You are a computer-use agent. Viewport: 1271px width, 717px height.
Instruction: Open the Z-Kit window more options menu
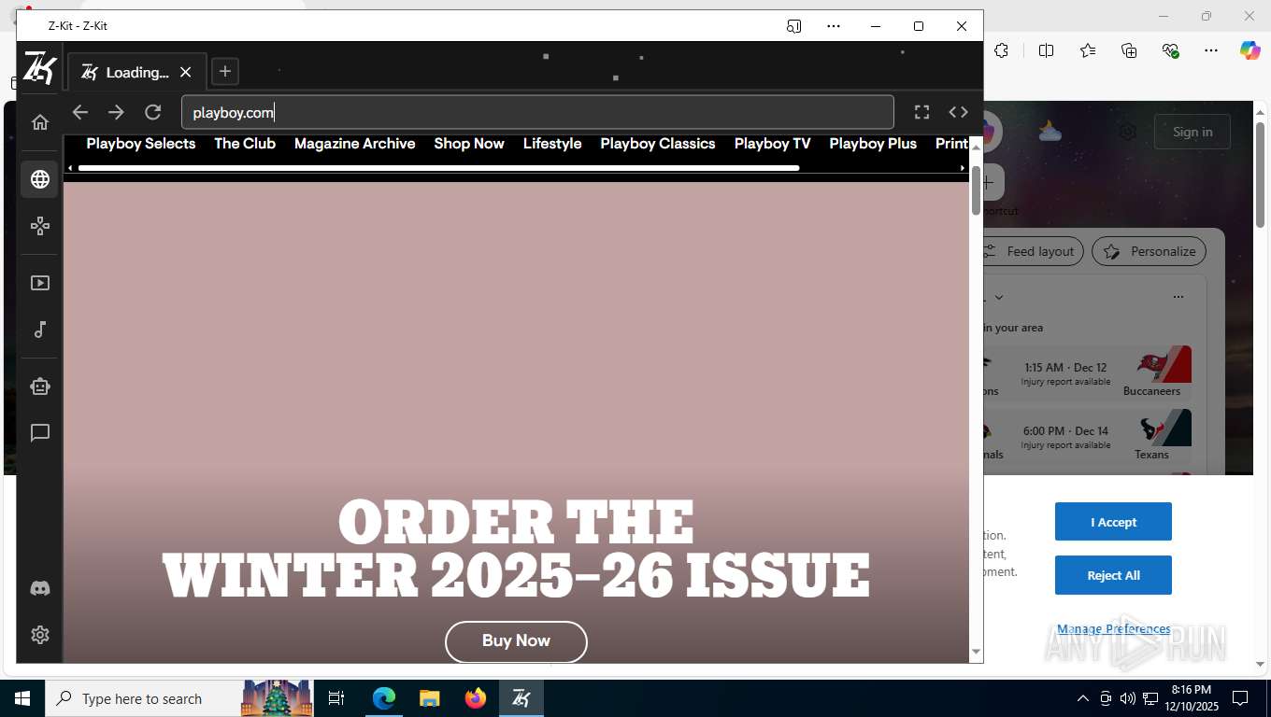click(834, 26)
